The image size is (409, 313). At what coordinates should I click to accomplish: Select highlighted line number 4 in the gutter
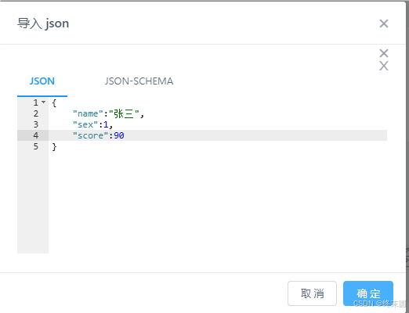point(36,135)
